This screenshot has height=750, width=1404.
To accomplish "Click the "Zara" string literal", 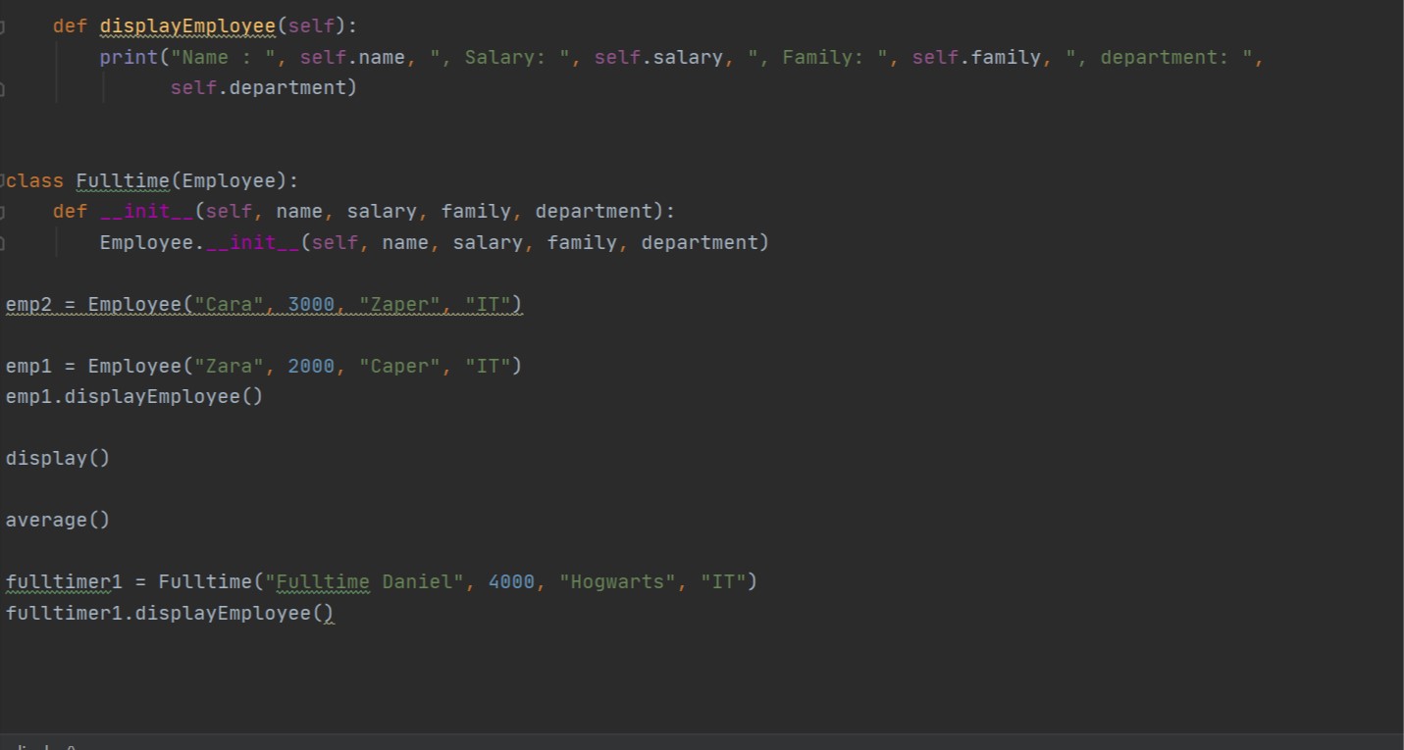I will 230,366.
